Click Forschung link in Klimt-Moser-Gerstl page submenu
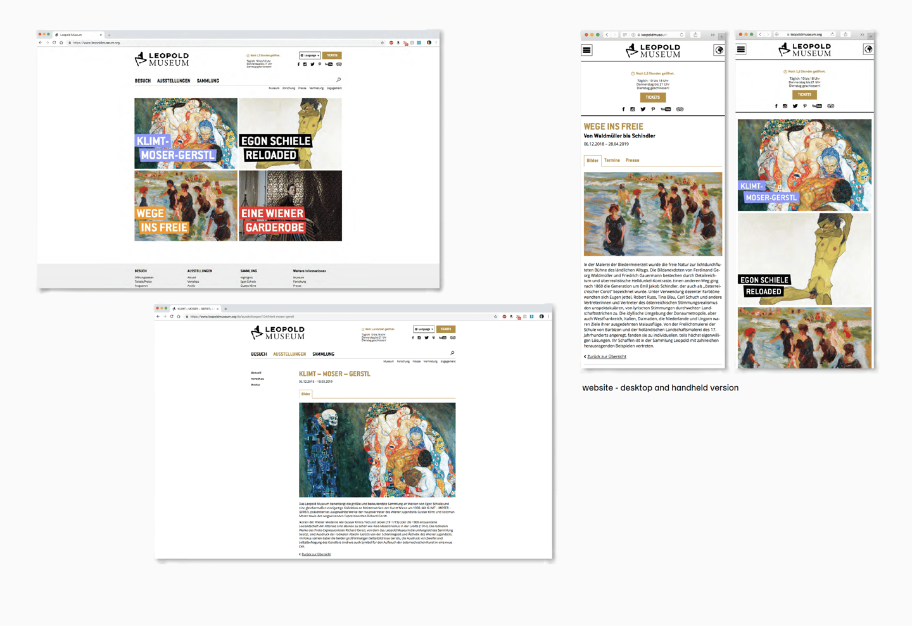The width and height of the screenshot is (912, 626). (x=403, y=361)
